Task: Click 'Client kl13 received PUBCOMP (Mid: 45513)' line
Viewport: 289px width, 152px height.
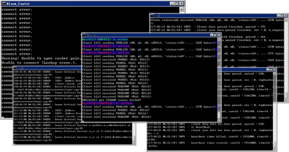Action: (117, 90)
